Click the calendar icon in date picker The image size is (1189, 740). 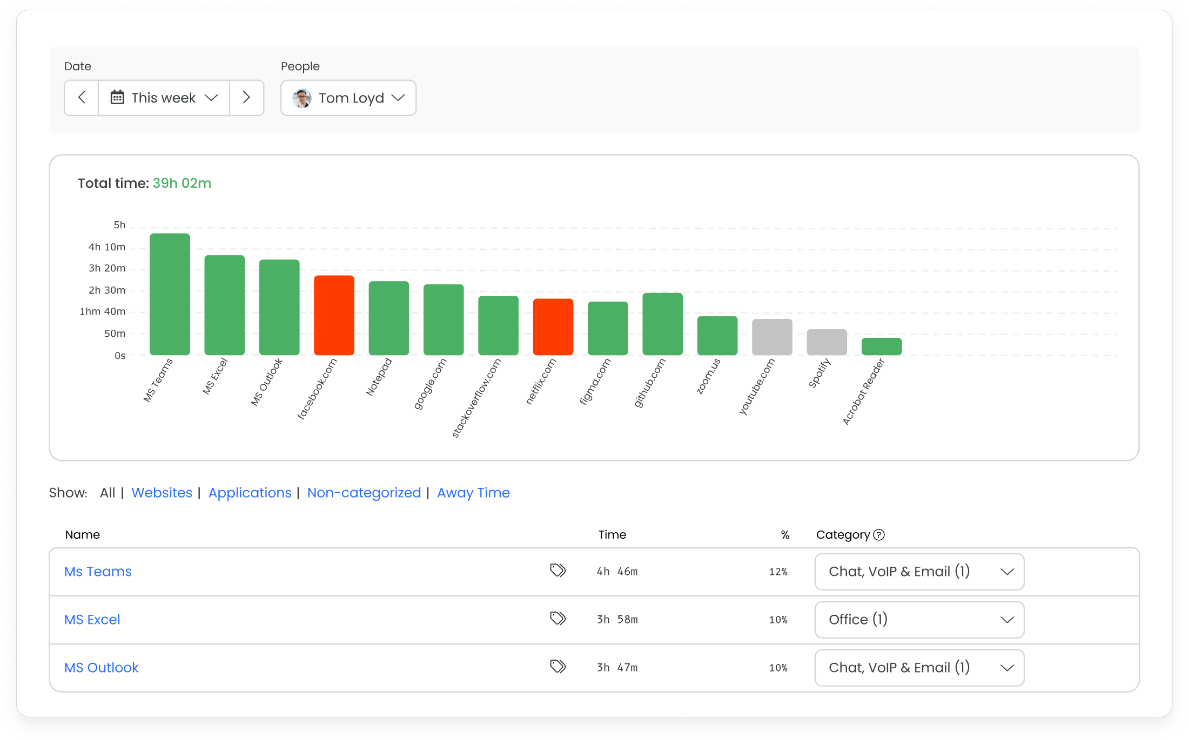pos(117,97)
